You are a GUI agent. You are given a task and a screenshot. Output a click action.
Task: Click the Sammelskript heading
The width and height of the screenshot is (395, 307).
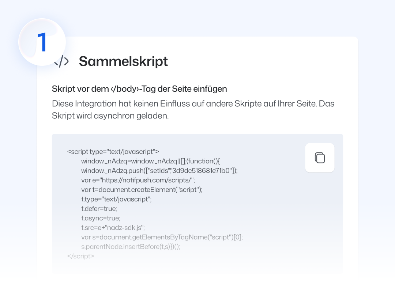coord(123,61)
